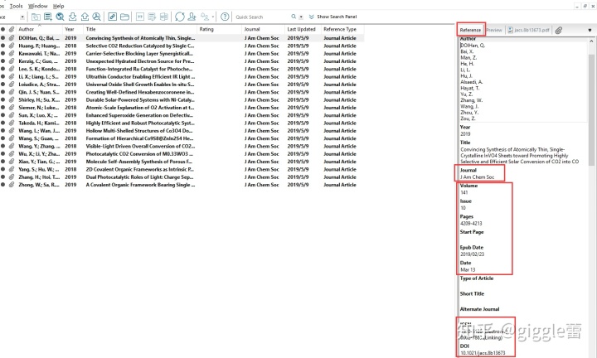Screen dimensions: 597x358
Task: Select the row titled Hollow Multi-Shelled Structures
Action: [x=182, y=130]
